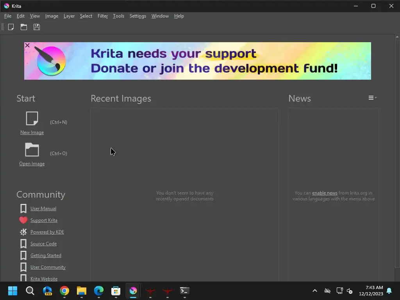Click the bookmark icon beside User Manual
This screenshot has width=400, height=300.
point(23,209)
